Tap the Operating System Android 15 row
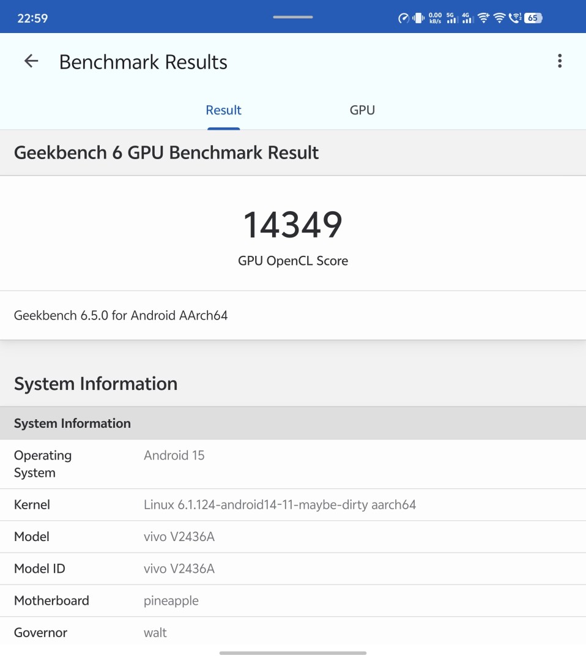This screenshot has height=661, width=586. pyautogui.click(x=293, y=464)
